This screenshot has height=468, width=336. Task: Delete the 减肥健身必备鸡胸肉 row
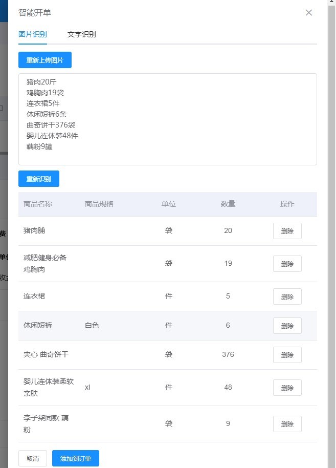(x=287, y=264)
